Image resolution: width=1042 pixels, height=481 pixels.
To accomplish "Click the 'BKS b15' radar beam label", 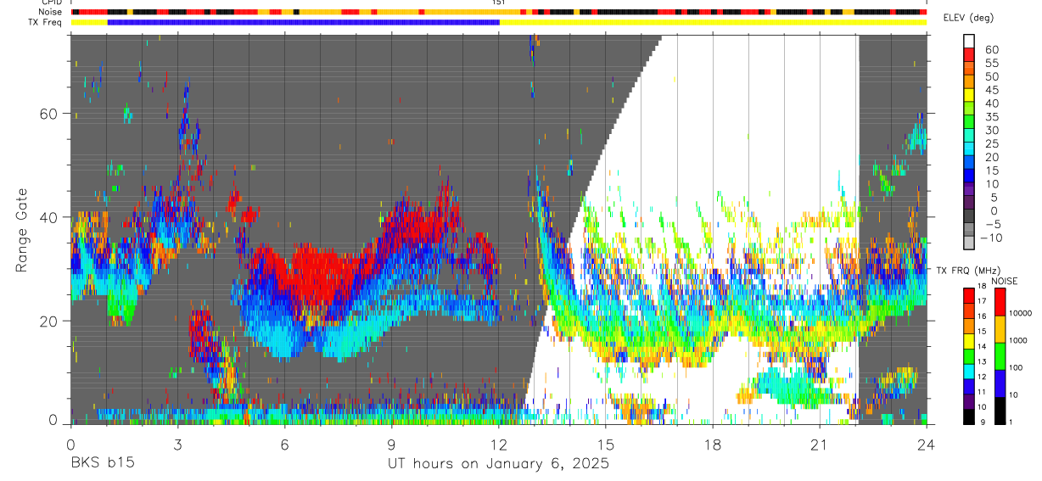I will tap(102, 464).
